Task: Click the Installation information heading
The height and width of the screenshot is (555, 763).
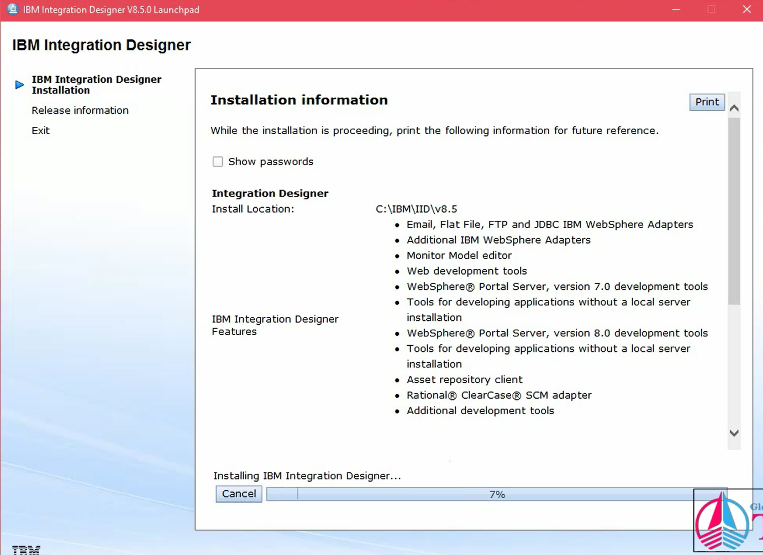Action: click(x=298, y=100)
